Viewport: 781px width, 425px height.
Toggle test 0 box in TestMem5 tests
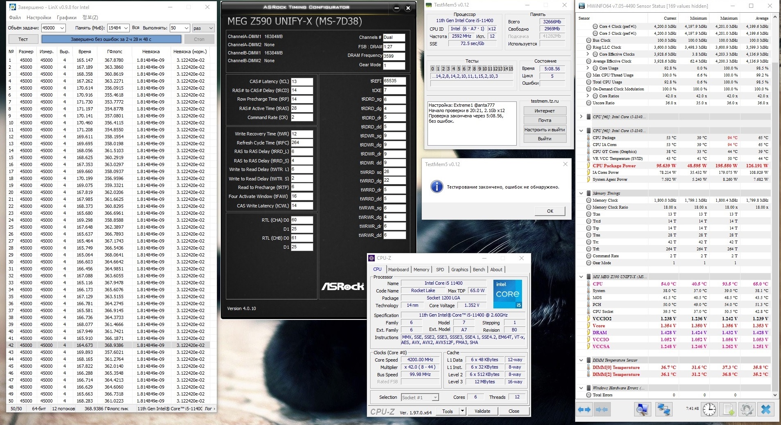432,69
